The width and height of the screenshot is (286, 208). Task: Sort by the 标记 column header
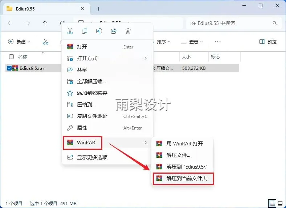(215, 57)
